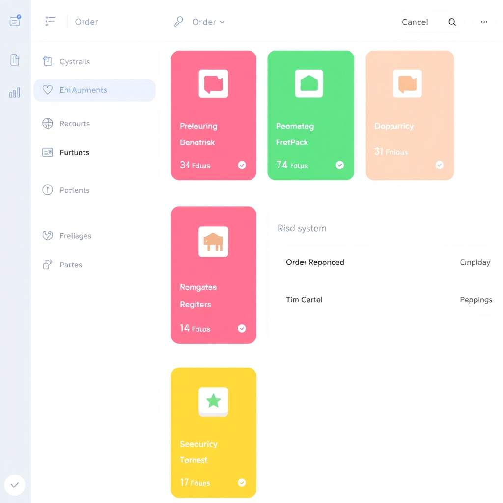
Task: Click the circular info icon of Poslents
Action: [x=48, y=190]
